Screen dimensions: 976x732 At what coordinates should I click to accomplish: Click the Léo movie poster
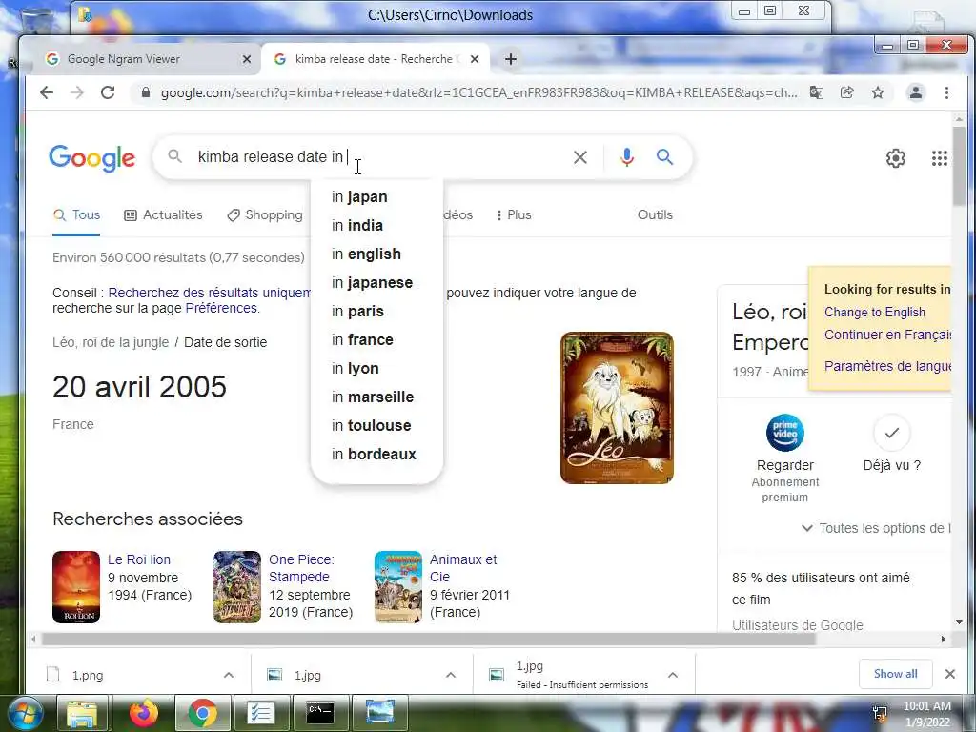[x=617, y=408]
